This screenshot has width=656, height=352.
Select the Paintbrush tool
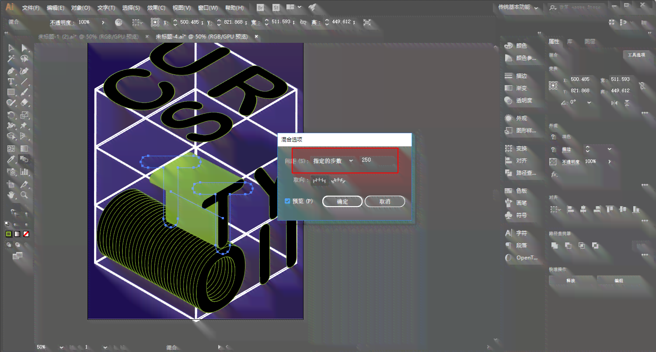(25, 92)
